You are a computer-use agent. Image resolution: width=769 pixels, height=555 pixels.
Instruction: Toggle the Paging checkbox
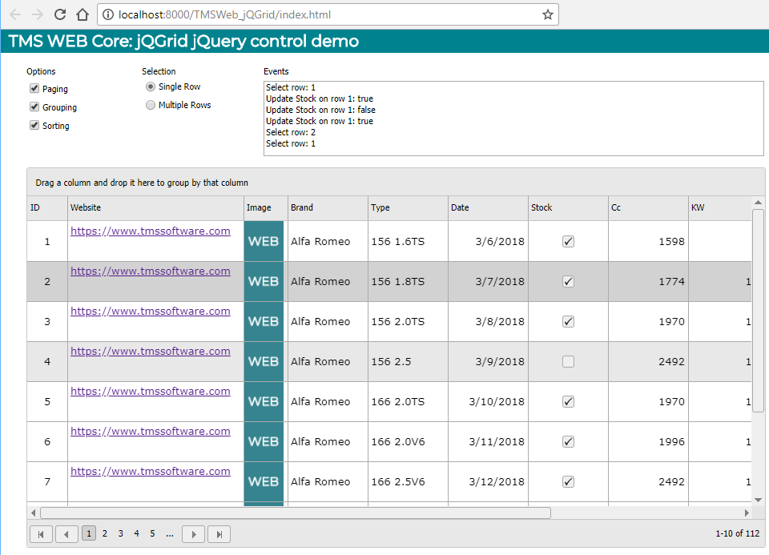pyautogui.click(x=34, y=88)
